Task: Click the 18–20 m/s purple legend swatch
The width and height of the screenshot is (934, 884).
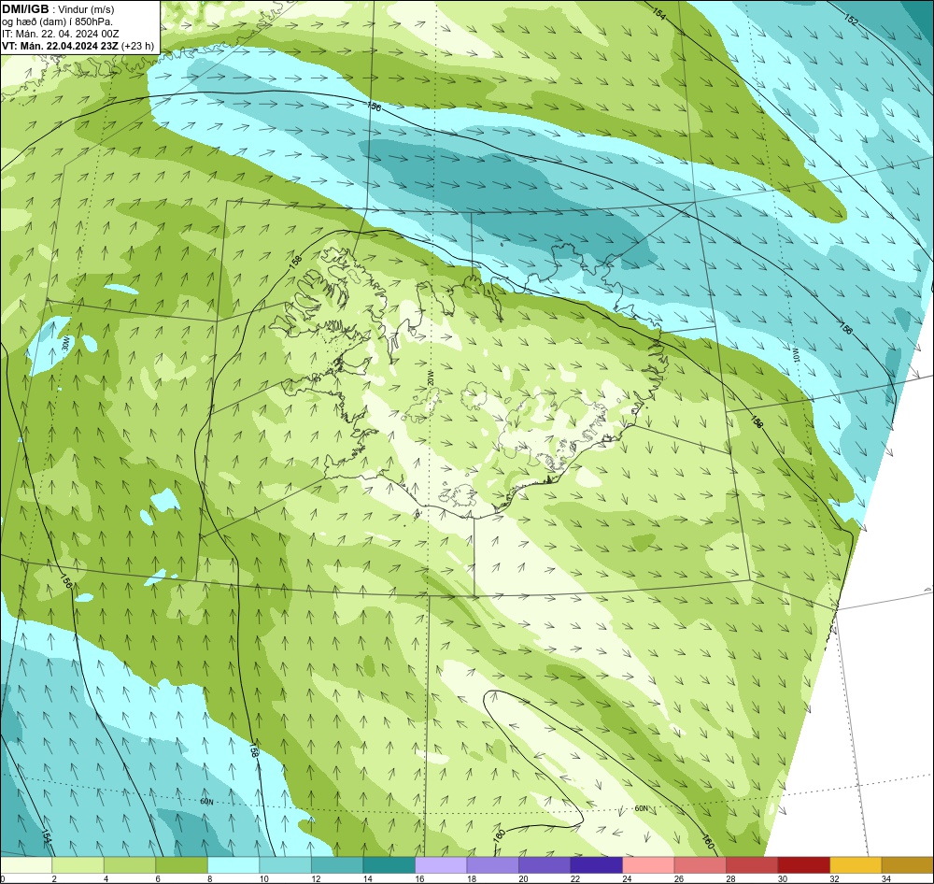Action: (x=492, y=865)
